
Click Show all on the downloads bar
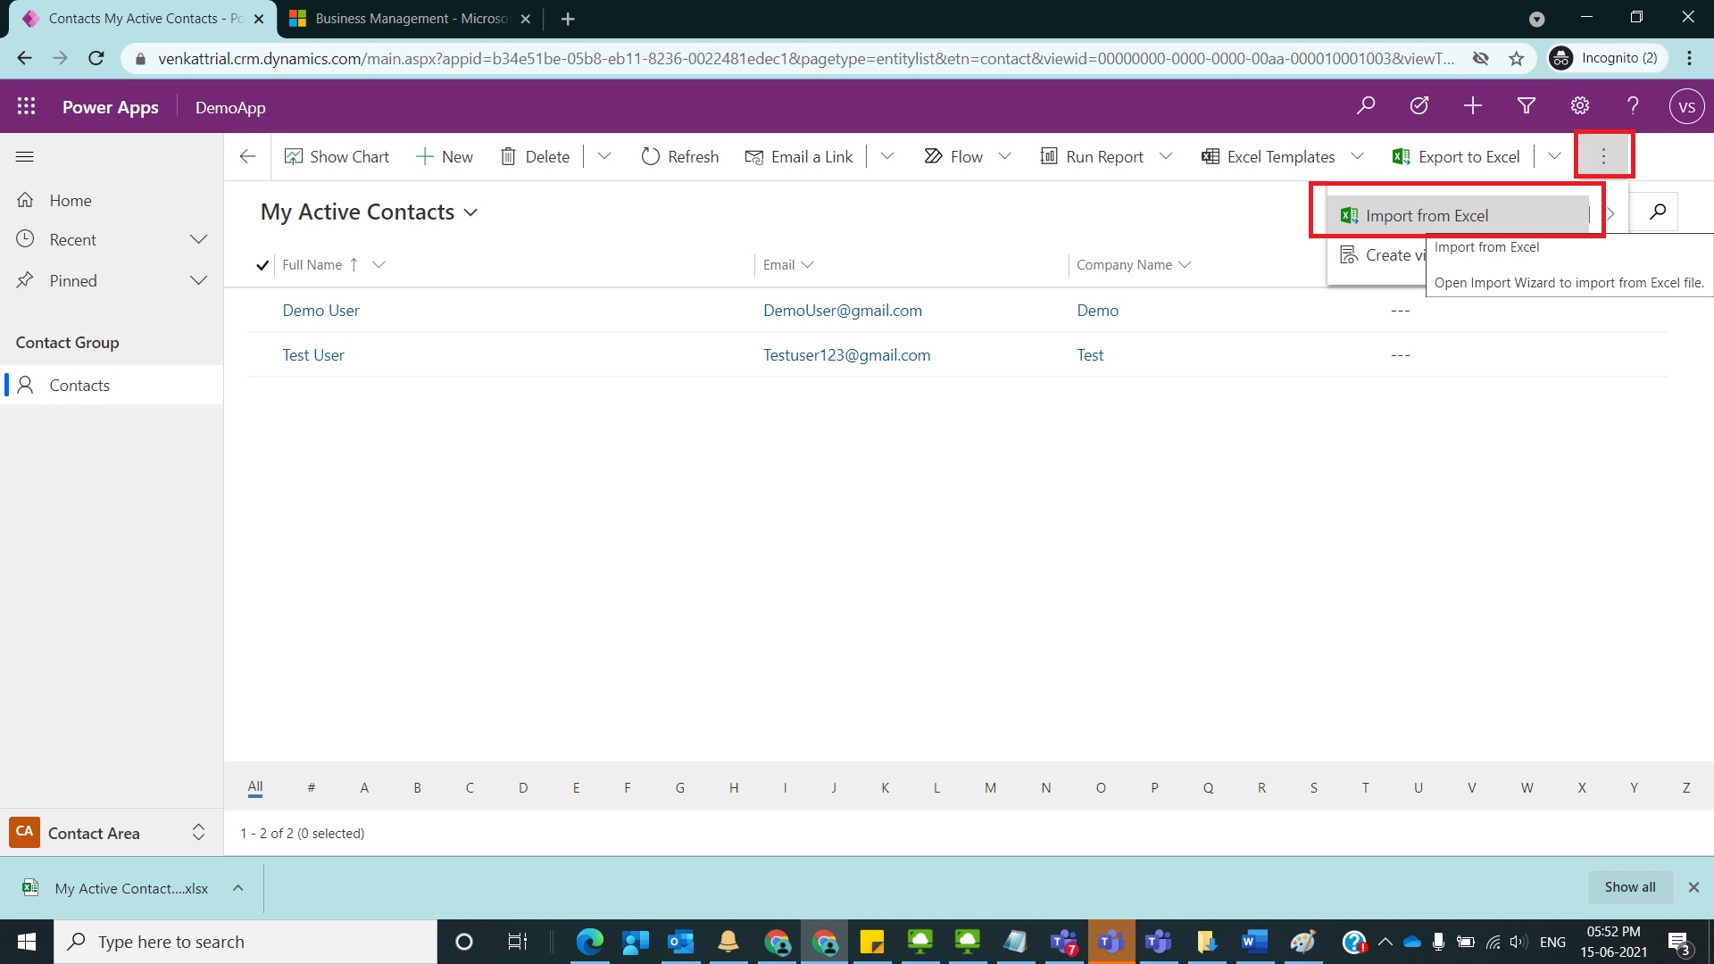pos(1629,886)
